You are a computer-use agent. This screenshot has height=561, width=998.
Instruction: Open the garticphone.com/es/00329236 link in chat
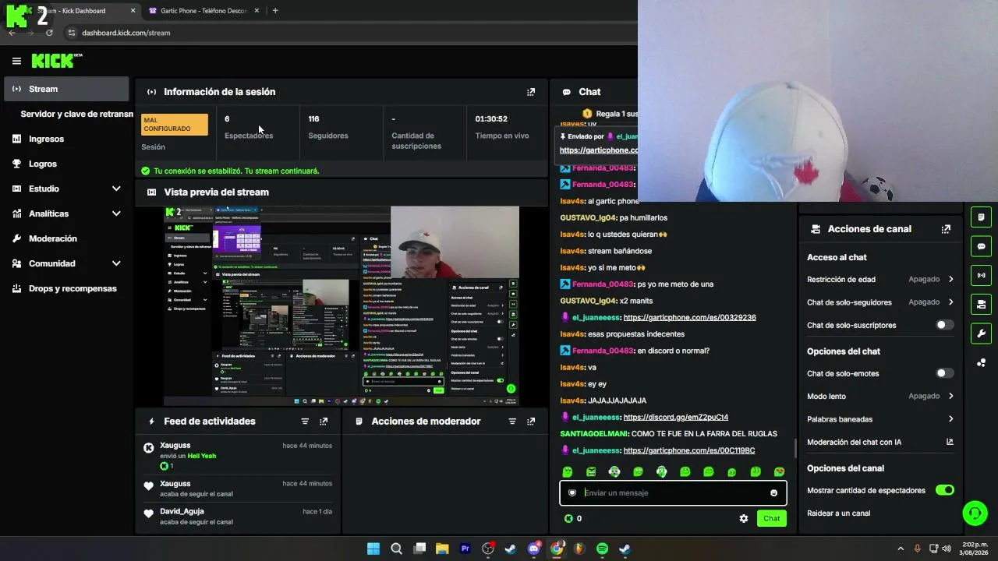tap(689, 318)
